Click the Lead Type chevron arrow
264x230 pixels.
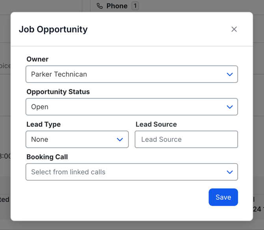120,140
